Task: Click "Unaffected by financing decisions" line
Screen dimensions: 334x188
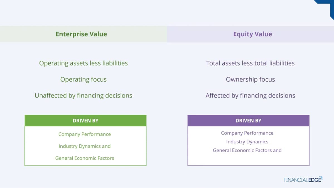Action: (x=83, y=96)
